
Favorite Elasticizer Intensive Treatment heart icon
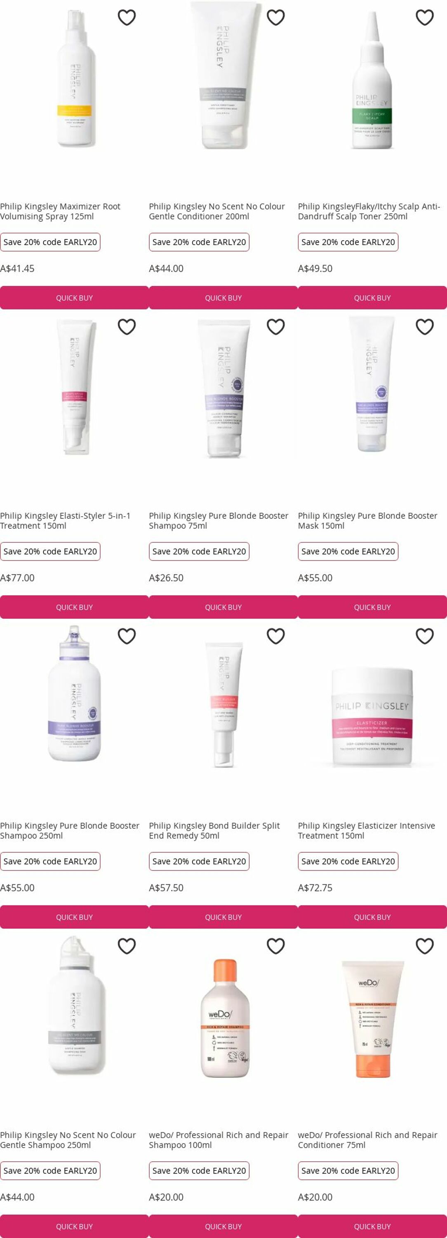pos(424,636)
